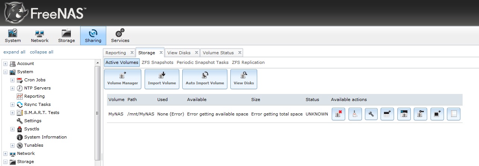
Task: Click the Volume column header
Action: click(116, 100)
